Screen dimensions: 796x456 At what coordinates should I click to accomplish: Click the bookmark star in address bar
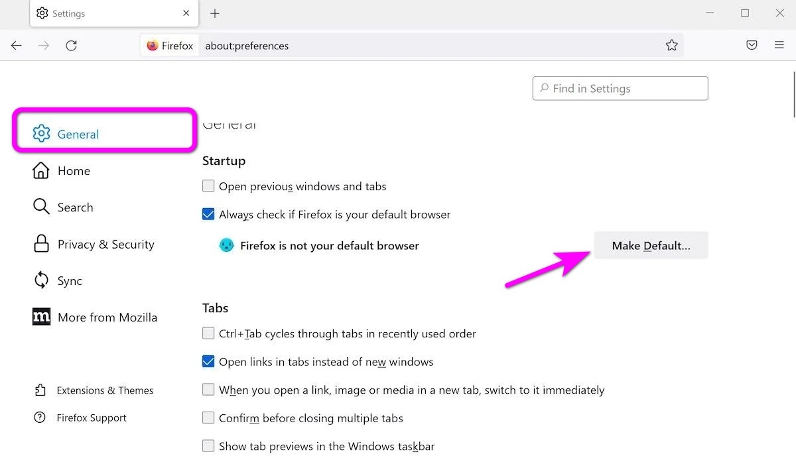pos(671,45)
